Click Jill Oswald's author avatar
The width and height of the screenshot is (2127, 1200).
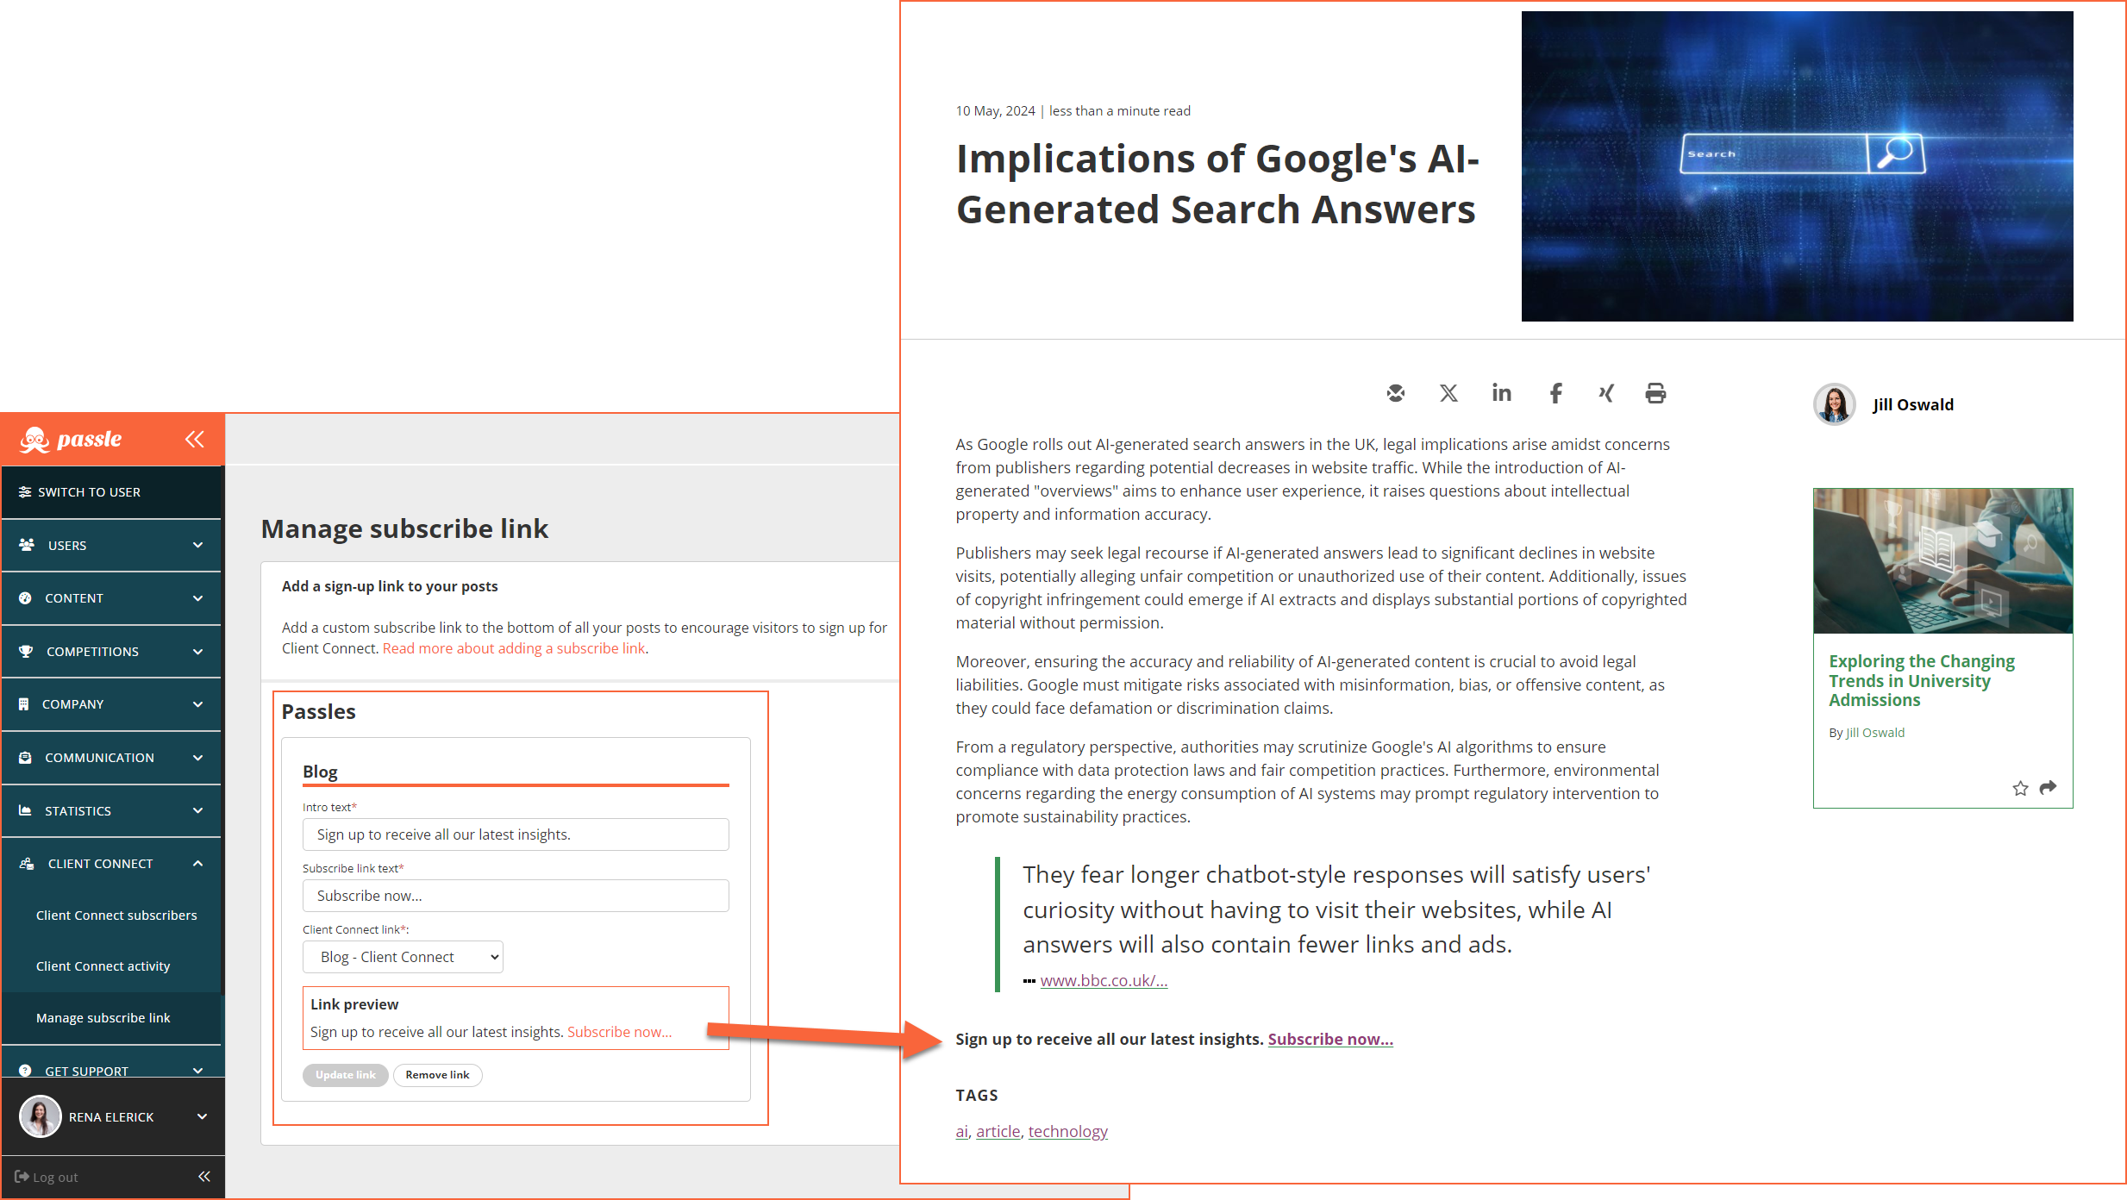point(1835,404)
